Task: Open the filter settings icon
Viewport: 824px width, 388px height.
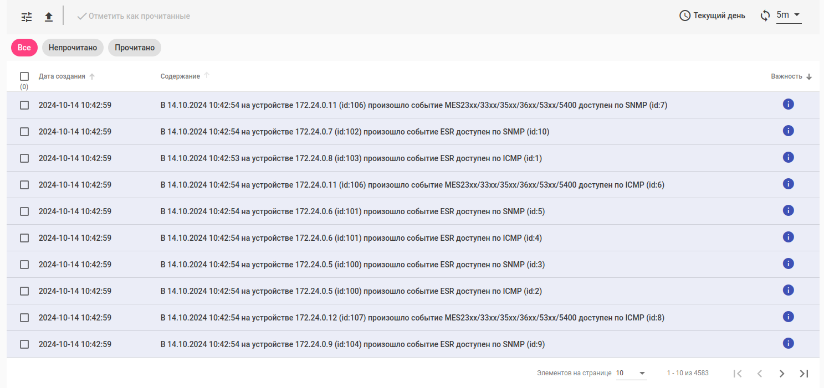Action: point(27,17)
